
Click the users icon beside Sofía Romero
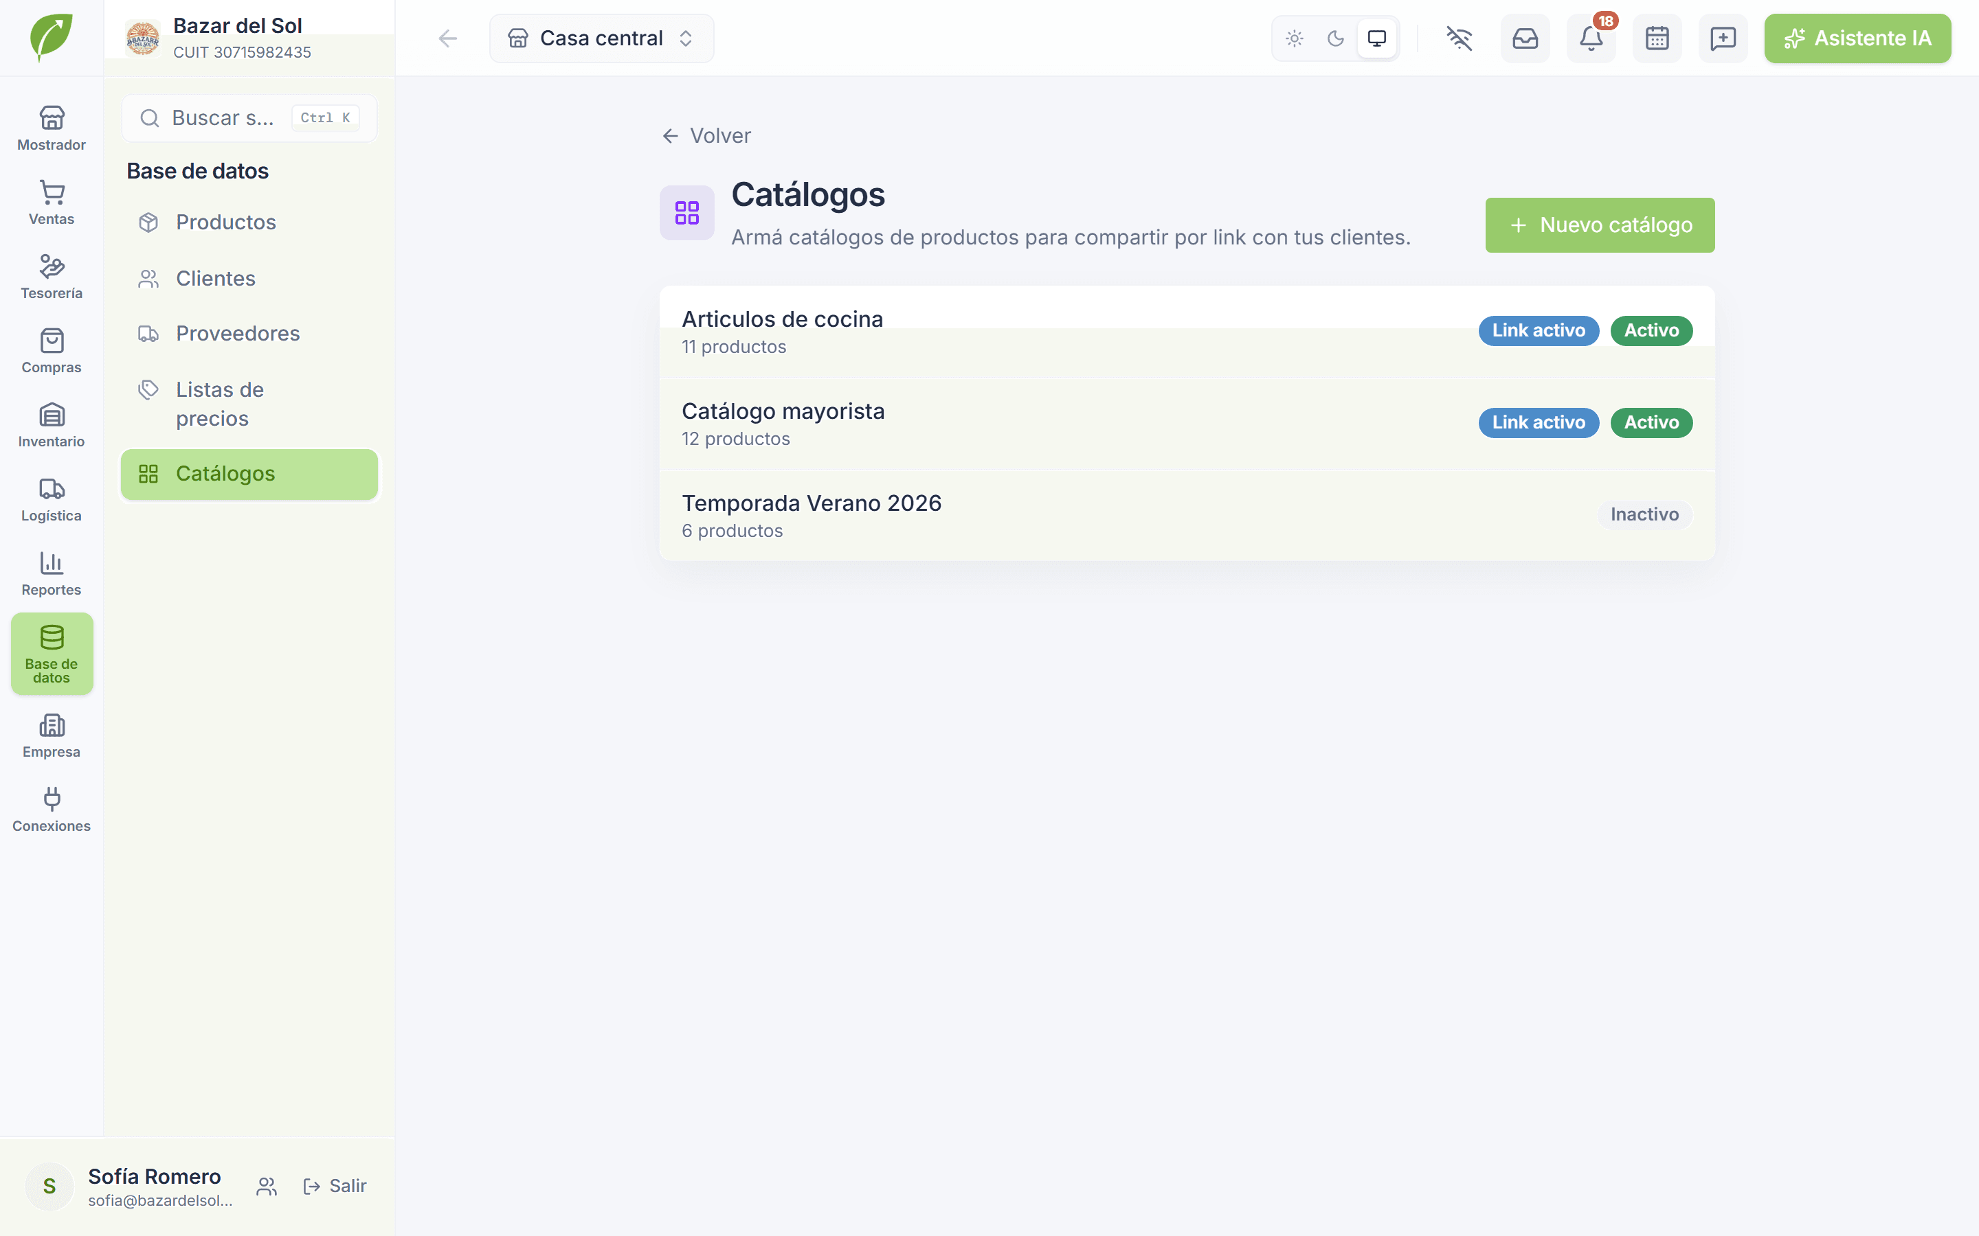pyautogui.click(x=267, y=1186)
